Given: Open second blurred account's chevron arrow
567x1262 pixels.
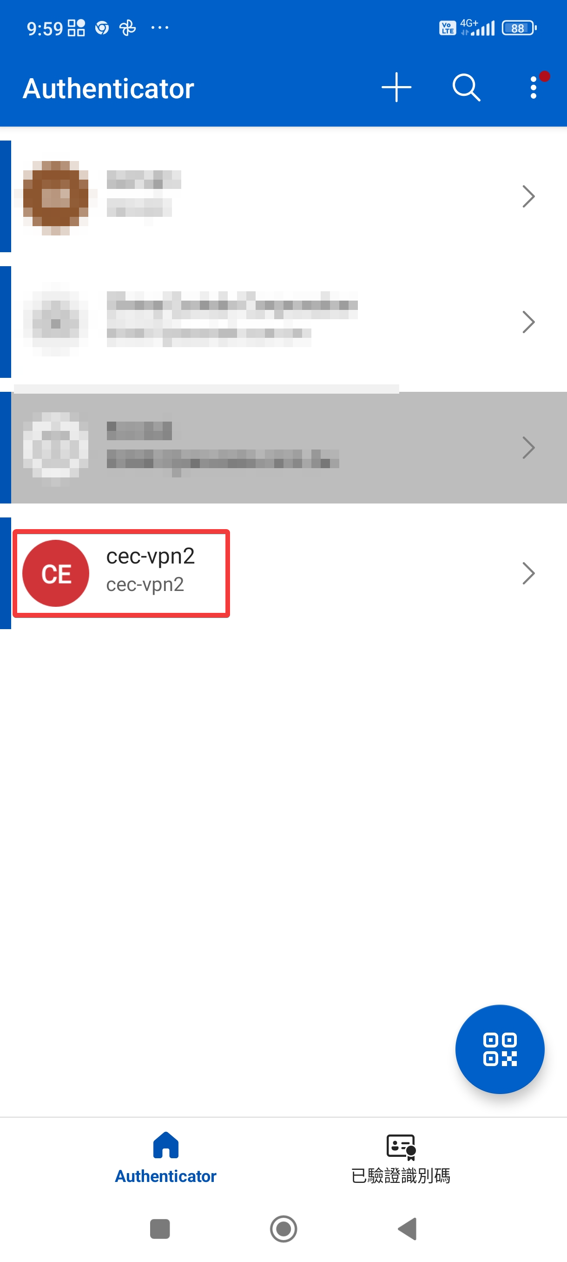Looking at the screenshot, I should (528, 322).
